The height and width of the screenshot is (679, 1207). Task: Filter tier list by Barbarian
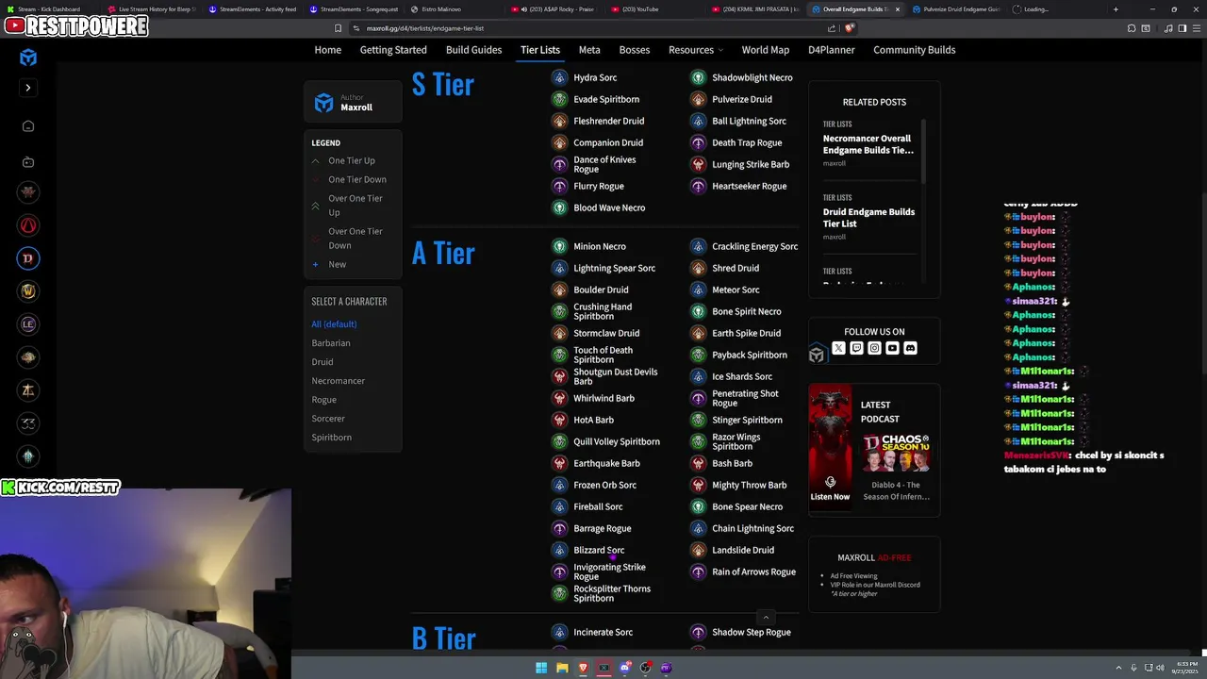331,343
